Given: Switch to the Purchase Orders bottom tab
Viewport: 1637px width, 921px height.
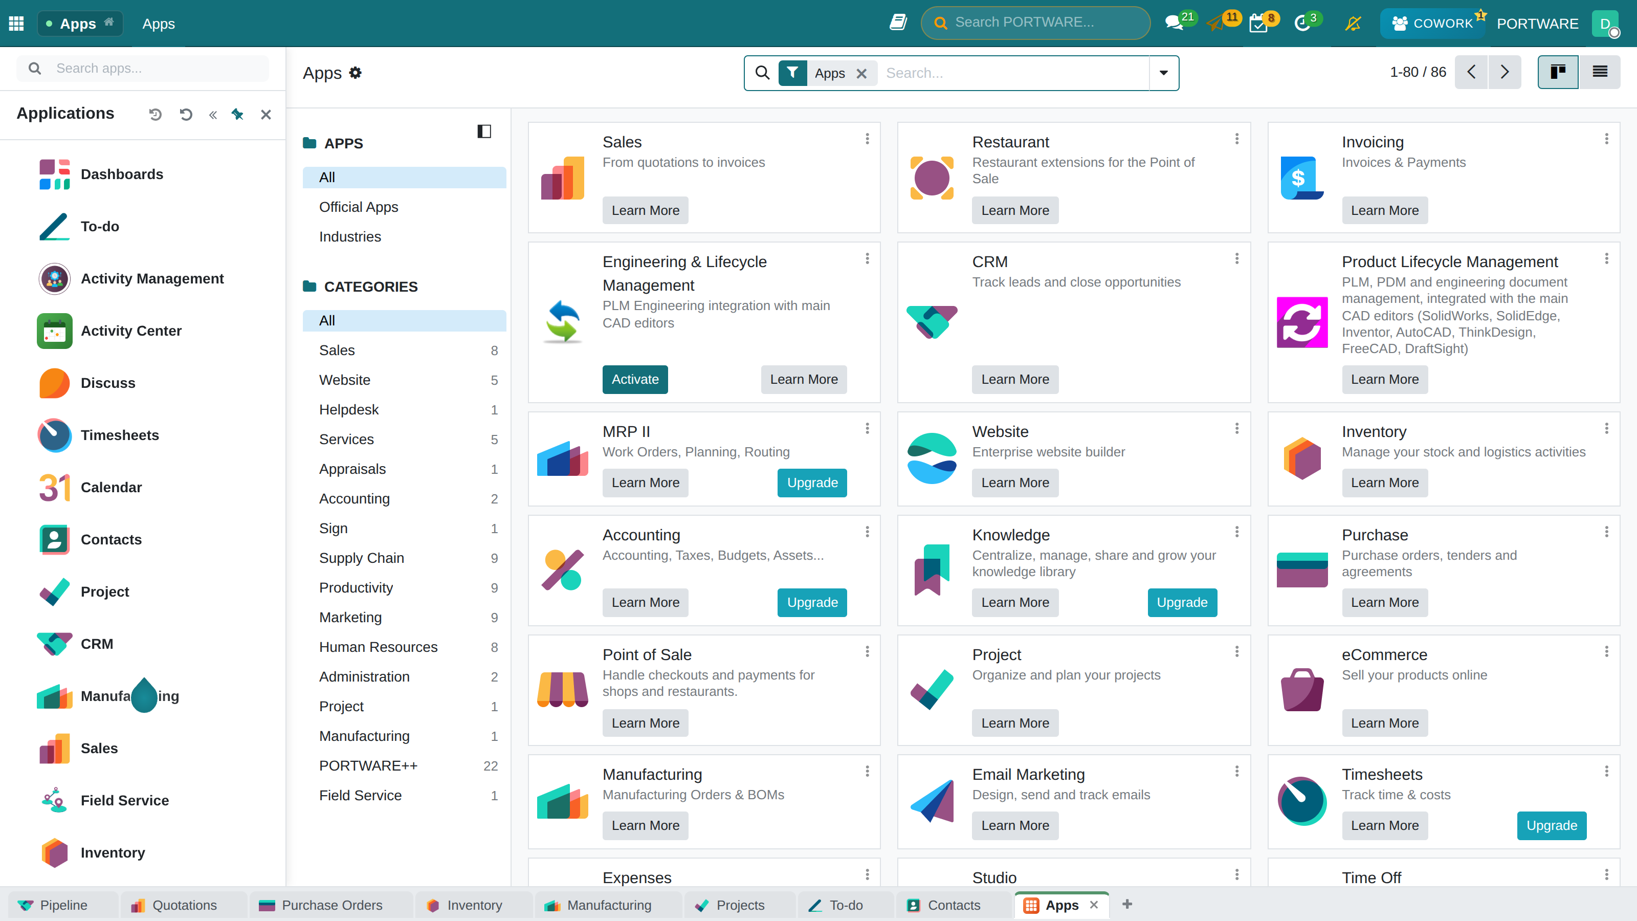Looking at the screenshot, I should pyautogui.click(x=331, y=905).
